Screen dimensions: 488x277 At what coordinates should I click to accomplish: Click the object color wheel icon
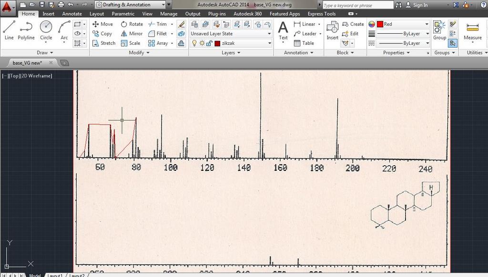372,24
